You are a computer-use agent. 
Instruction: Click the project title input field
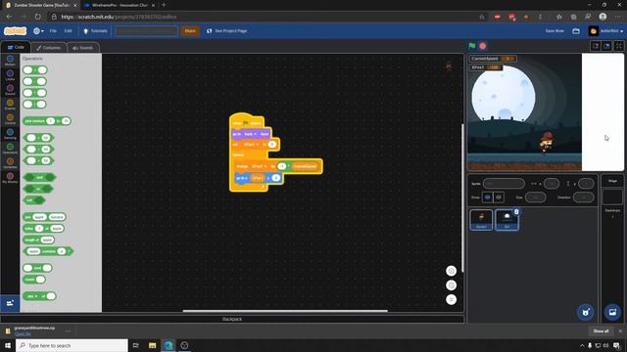146,30
